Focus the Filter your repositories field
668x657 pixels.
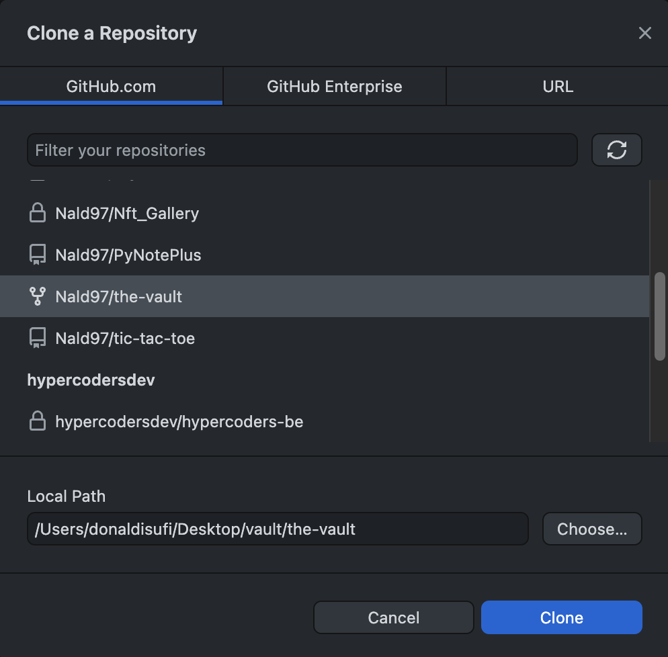[x=302, y=150]
